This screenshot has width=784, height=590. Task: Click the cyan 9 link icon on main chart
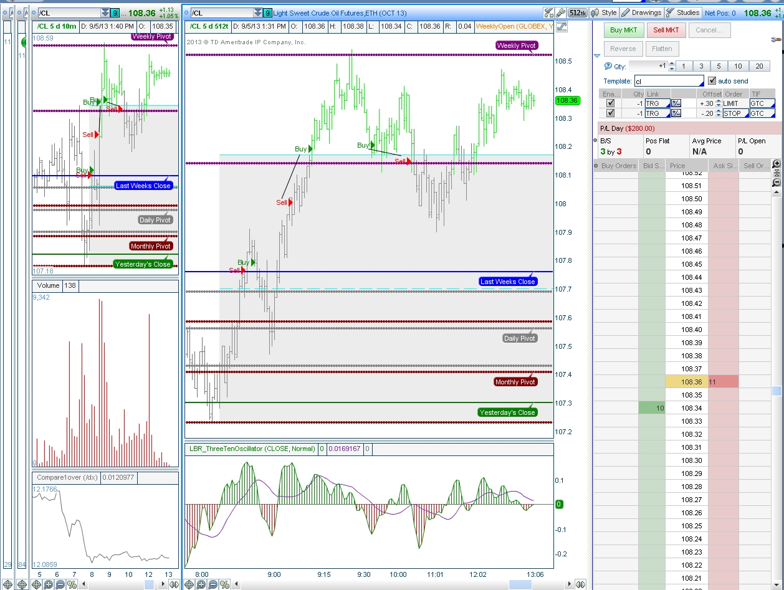click(x=267, y=12)
